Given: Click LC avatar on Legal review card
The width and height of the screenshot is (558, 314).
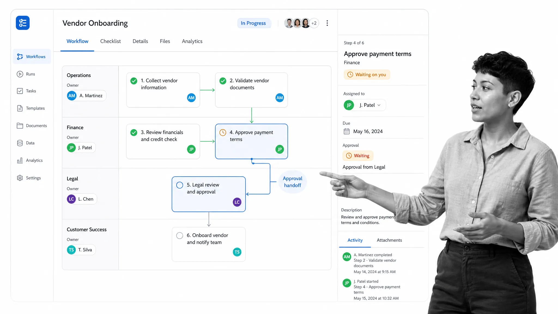Looking at the screenshot, I should tap(237, 202).
